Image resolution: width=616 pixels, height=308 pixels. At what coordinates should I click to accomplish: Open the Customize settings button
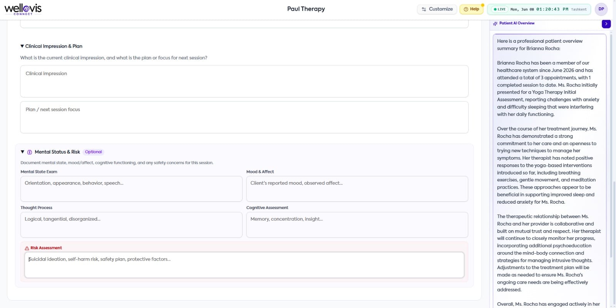(437, 9)
